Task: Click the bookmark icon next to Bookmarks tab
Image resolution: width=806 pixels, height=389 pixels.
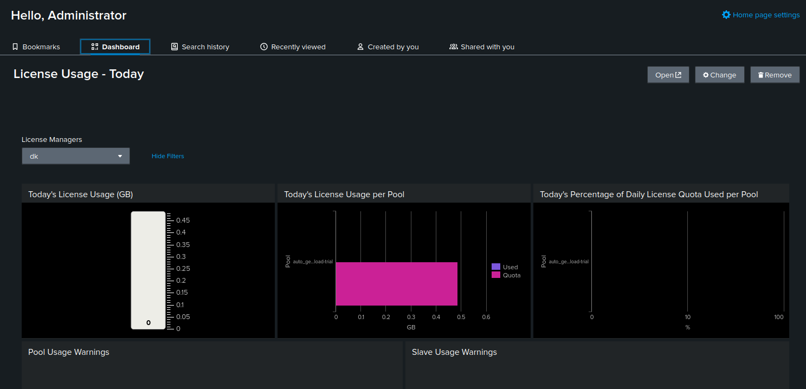Action: (x=15, y=47)
